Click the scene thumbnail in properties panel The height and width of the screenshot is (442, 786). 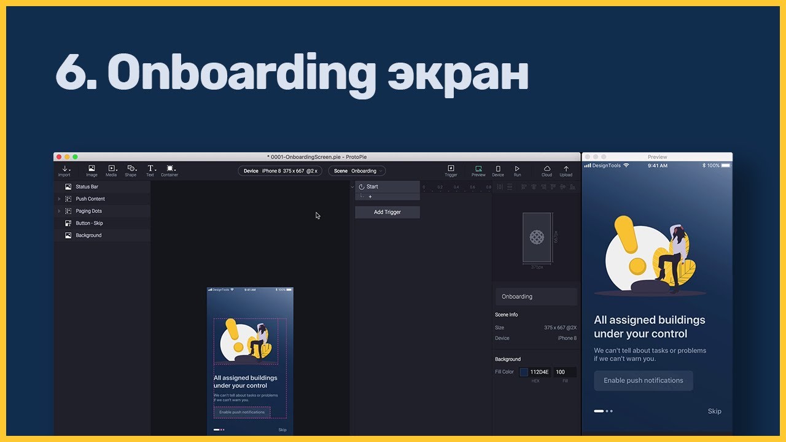[x=537, y=237]
